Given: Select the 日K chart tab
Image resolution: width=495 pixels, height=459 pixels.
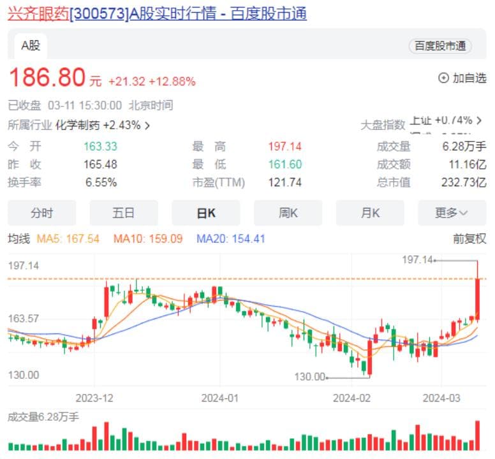Looking at the screenshot, I should [x=206, y=213].
